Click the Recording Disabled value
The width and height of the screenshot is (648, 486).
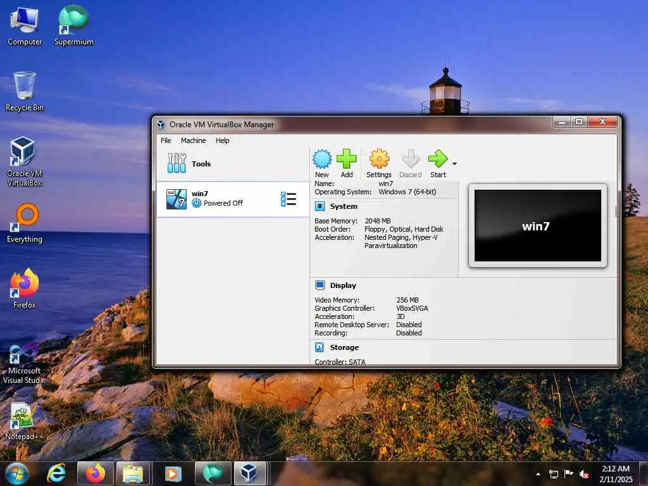click(x=409, y=333)
